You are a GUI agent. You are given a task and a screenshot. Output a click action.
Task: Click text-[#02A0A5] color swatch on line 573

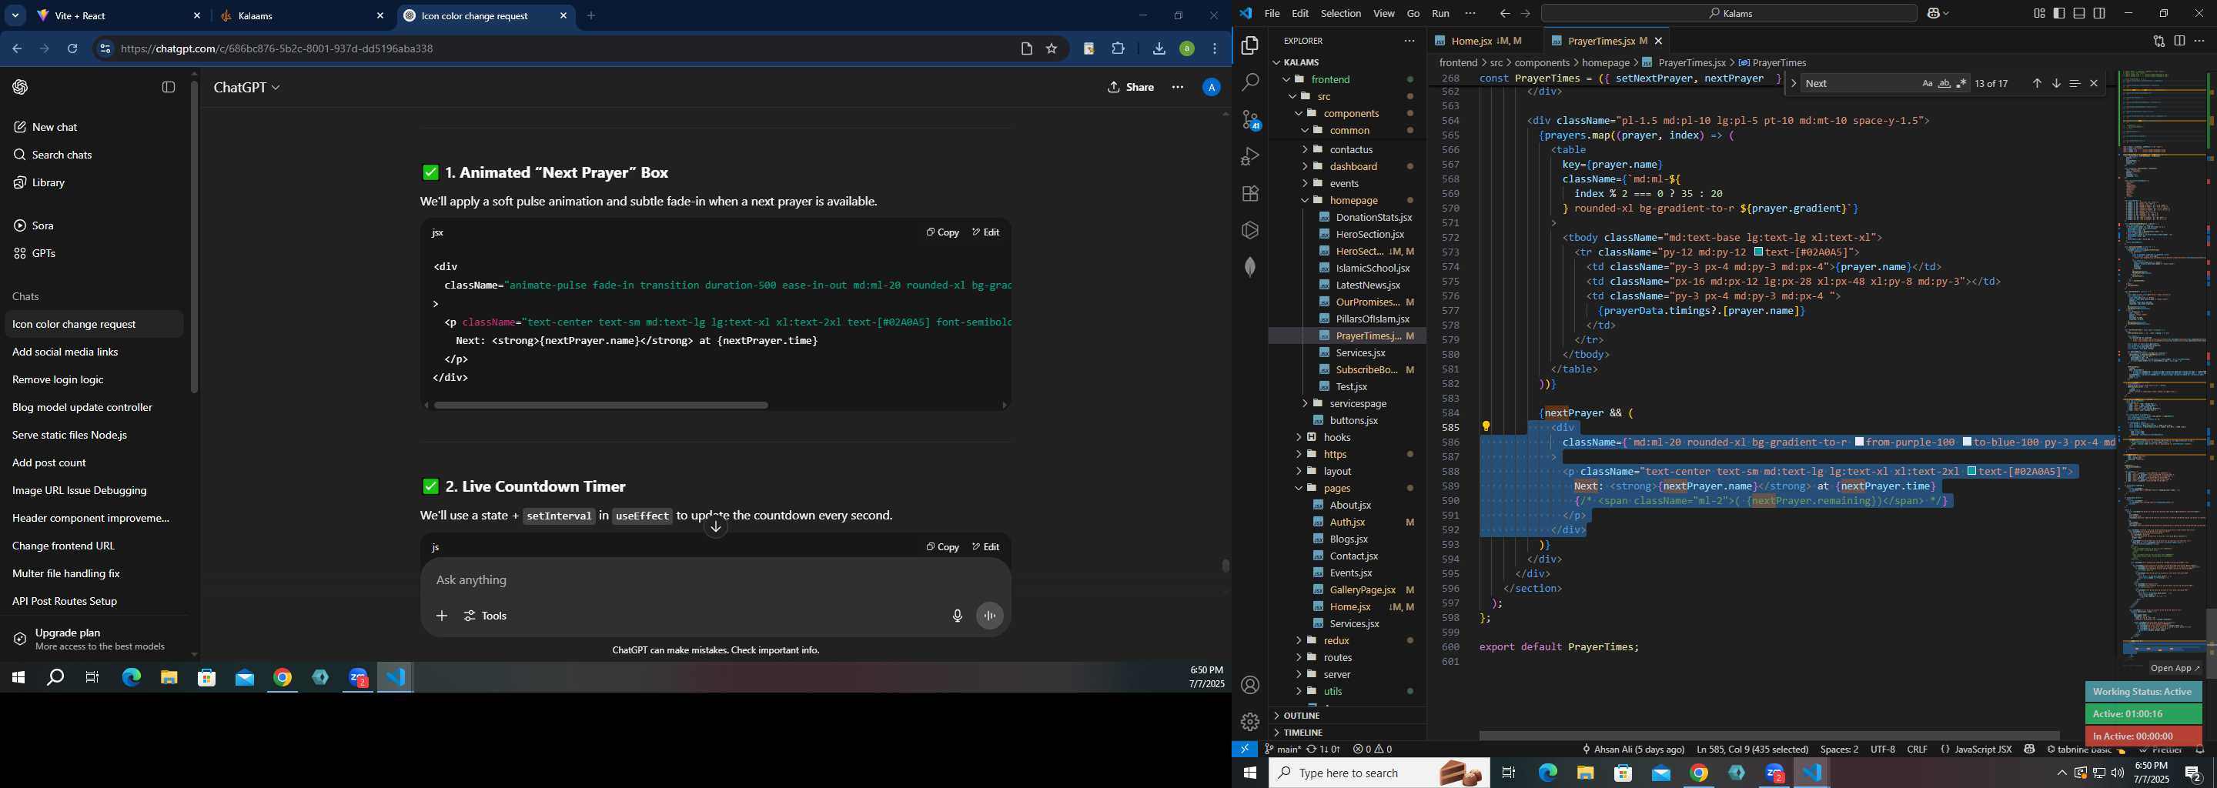pyautogui.click(x=1758, y=252)
